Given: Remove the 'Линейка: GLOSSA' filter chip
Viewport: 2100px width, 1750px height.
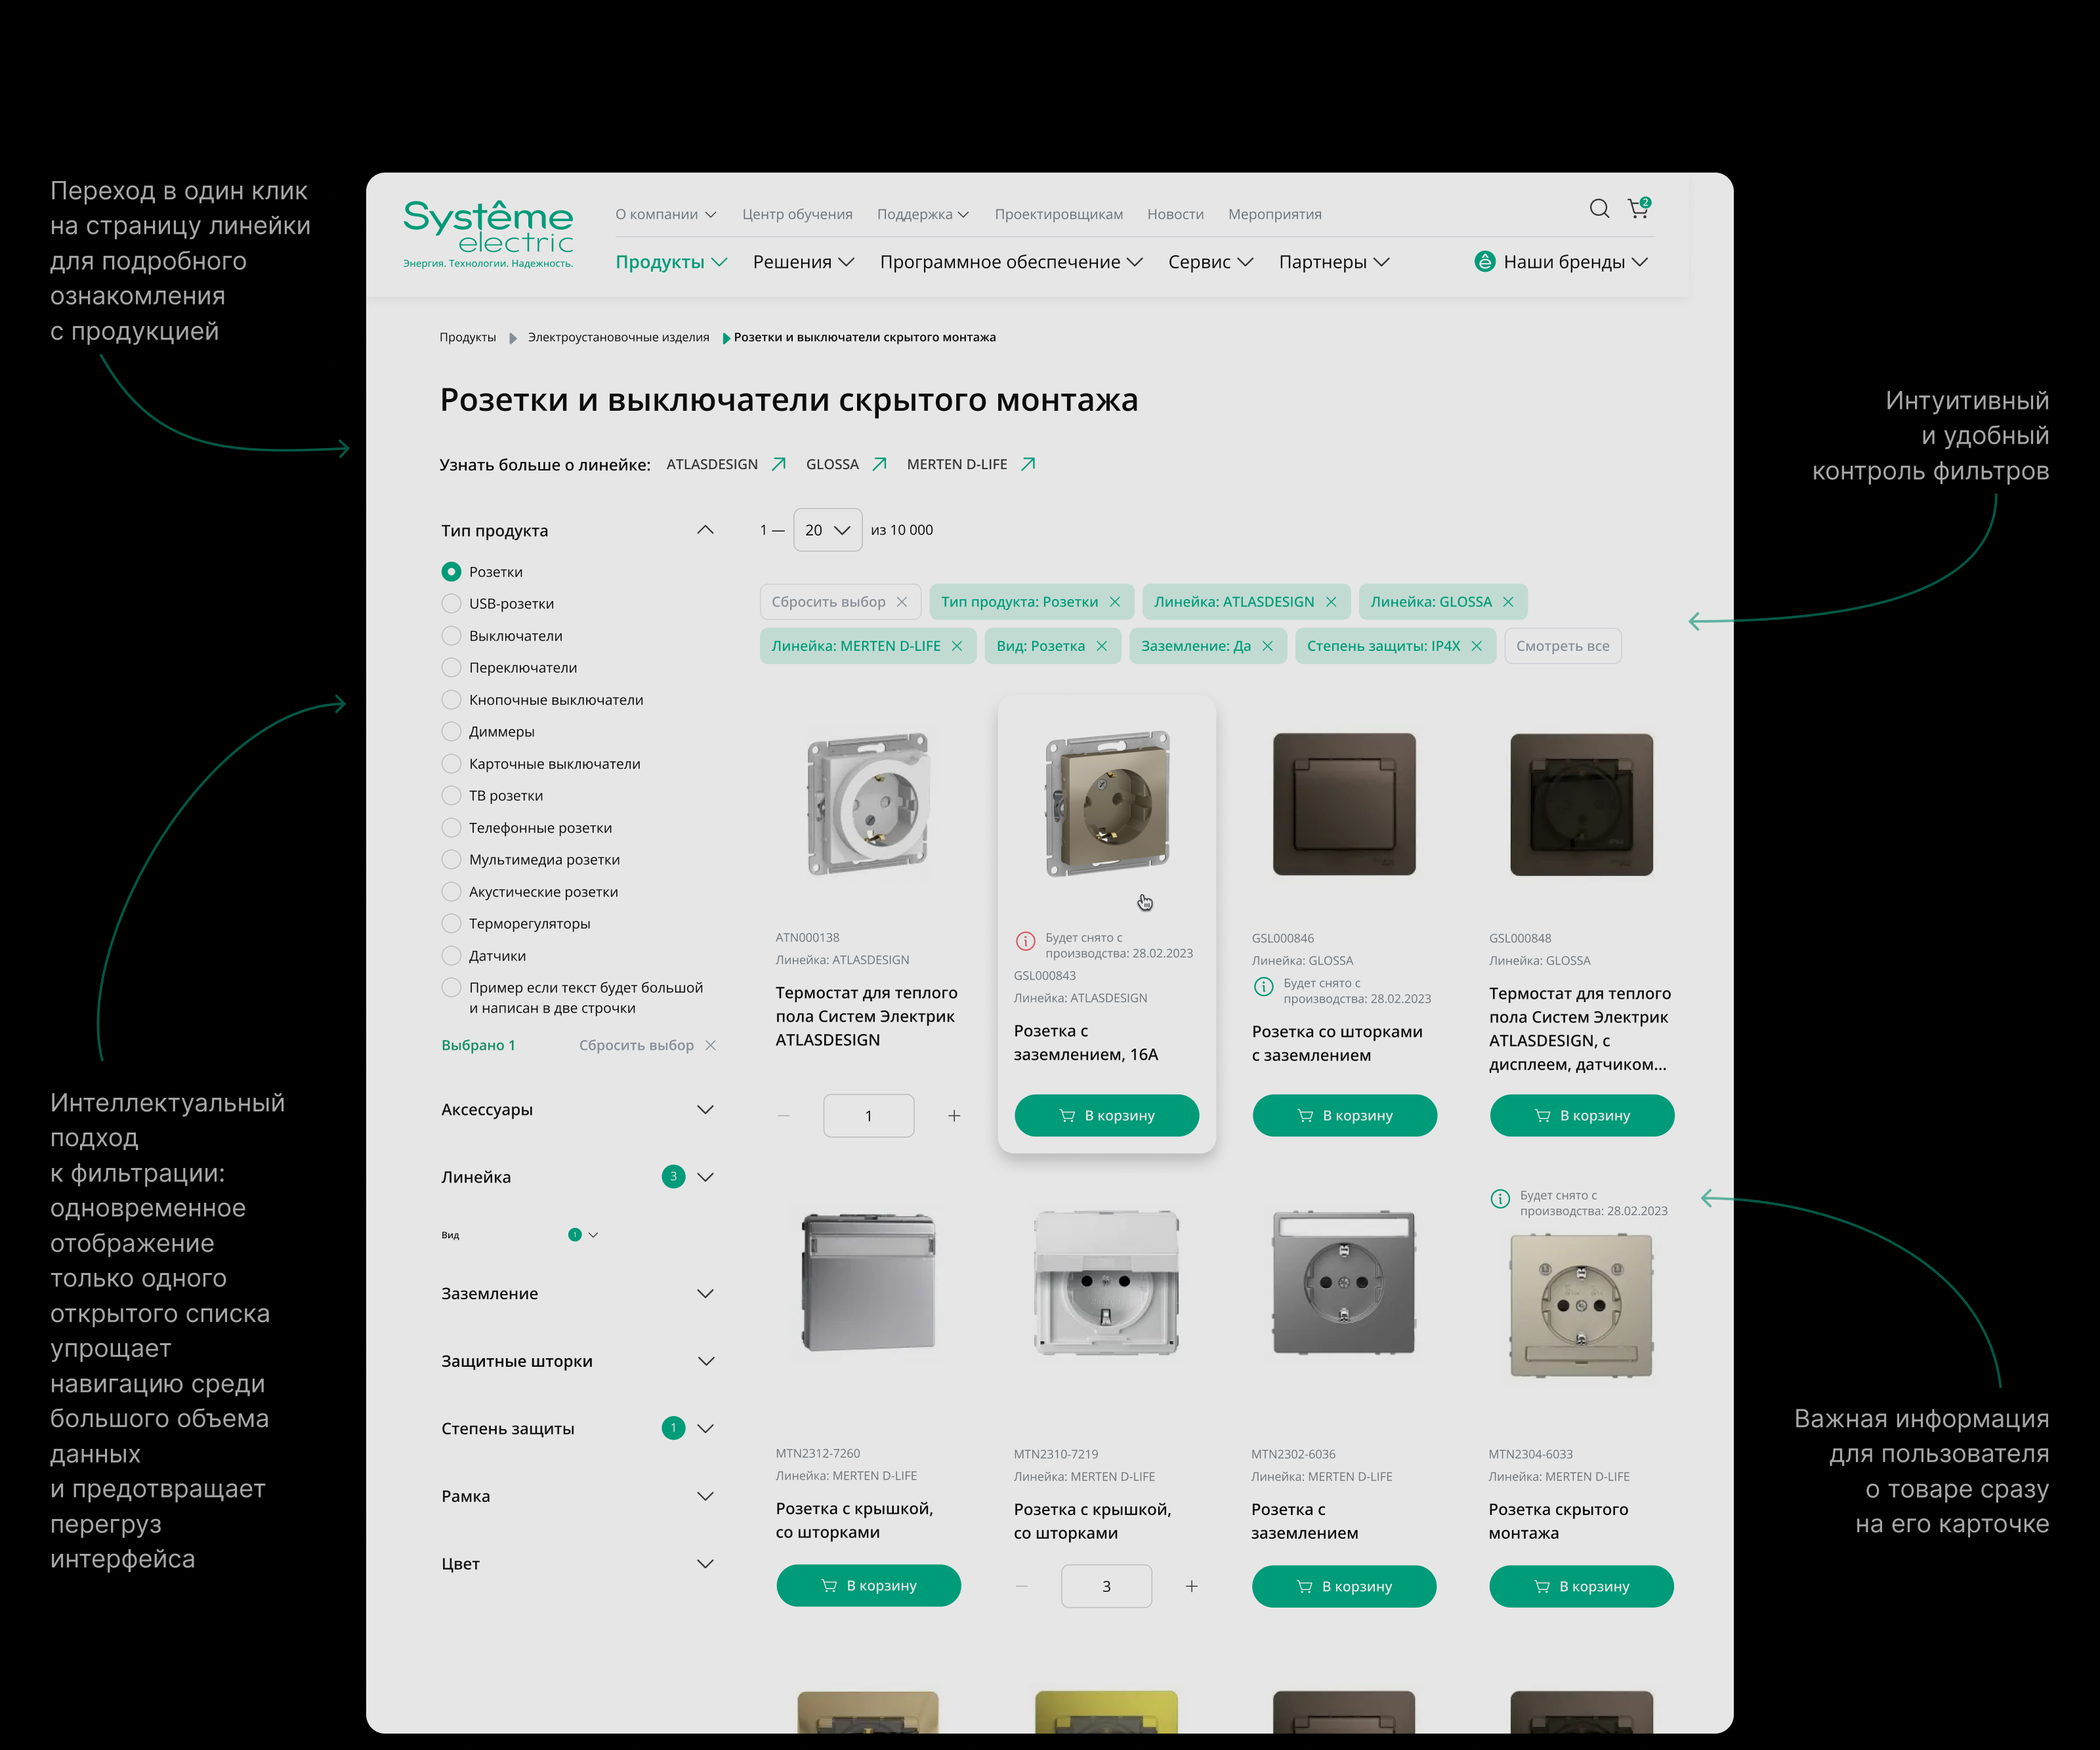Looking at the screenshot, I should (1509, 601).
